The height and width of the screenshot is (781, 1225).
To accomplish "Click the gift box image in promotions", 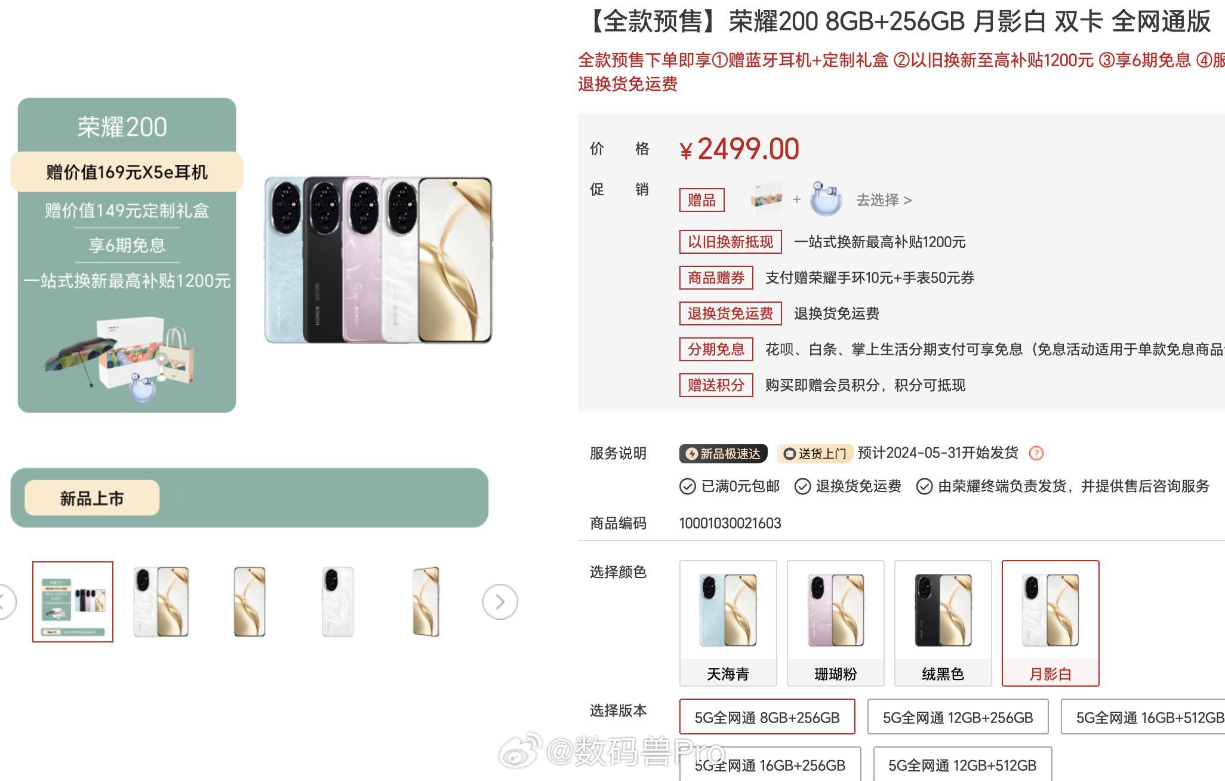I will tap(766, 199).
